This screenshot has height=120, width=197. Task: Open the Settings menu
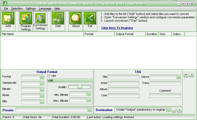click(x=31, y=8)
